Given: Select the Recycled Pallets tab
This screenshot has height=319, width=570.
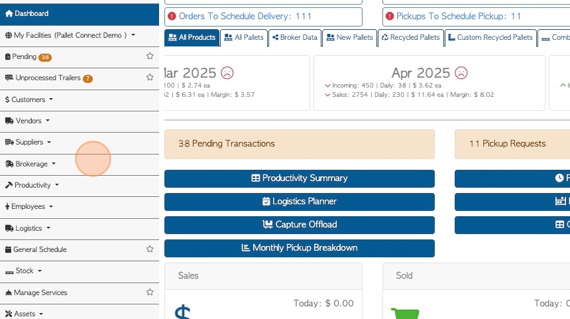Looking at the screenshot, I should pyautogui.click(x=410, y=38).
